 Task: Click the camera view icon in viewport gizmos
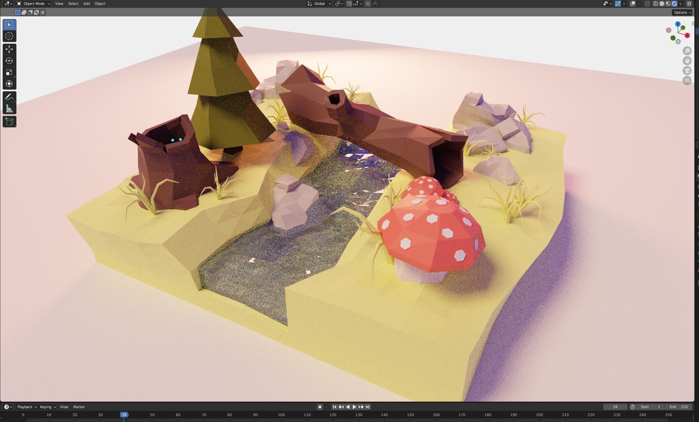(x=687, y=71)
